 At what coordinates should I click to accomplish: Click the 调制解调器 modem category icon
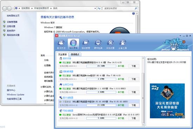[x=61, y=71]
